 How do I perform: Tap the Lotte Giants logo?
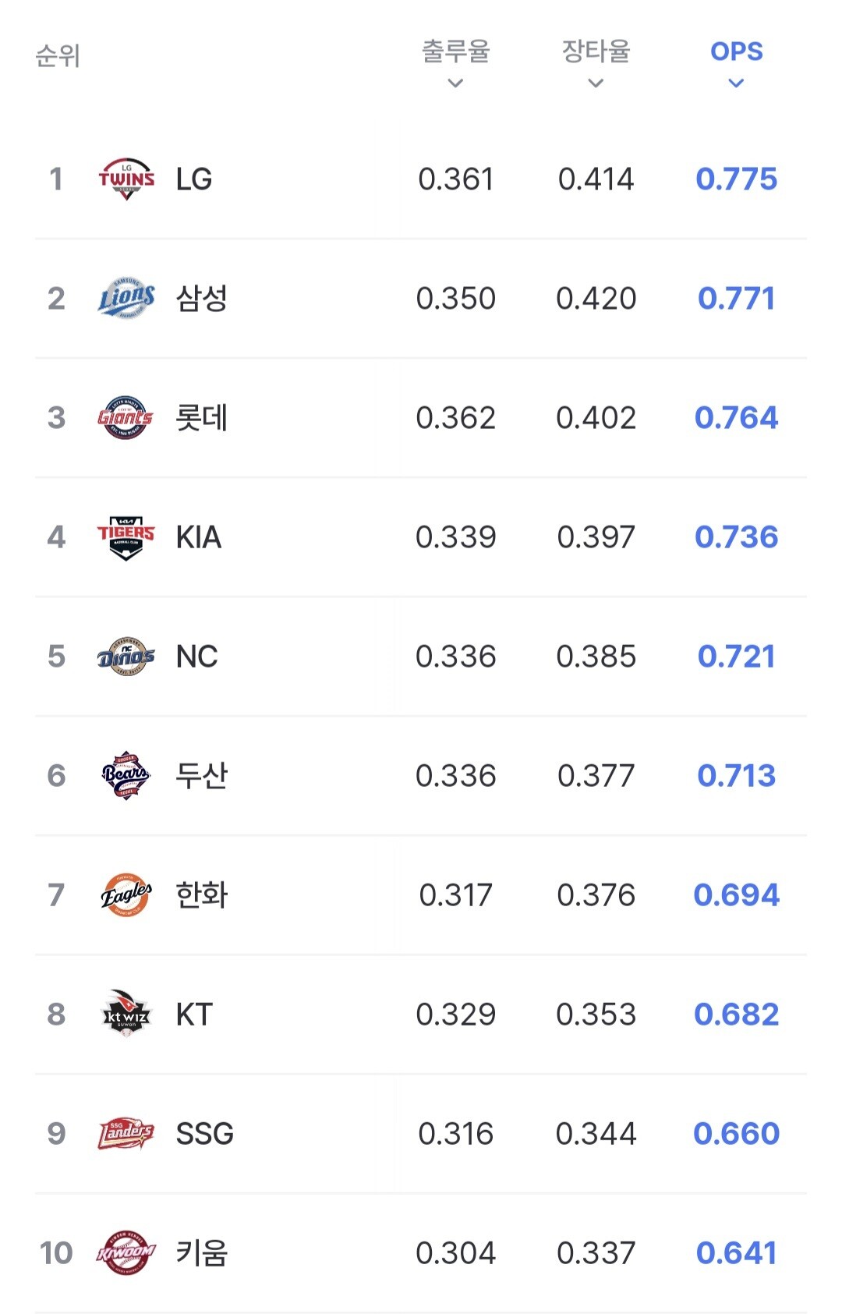tap(126, 418)
